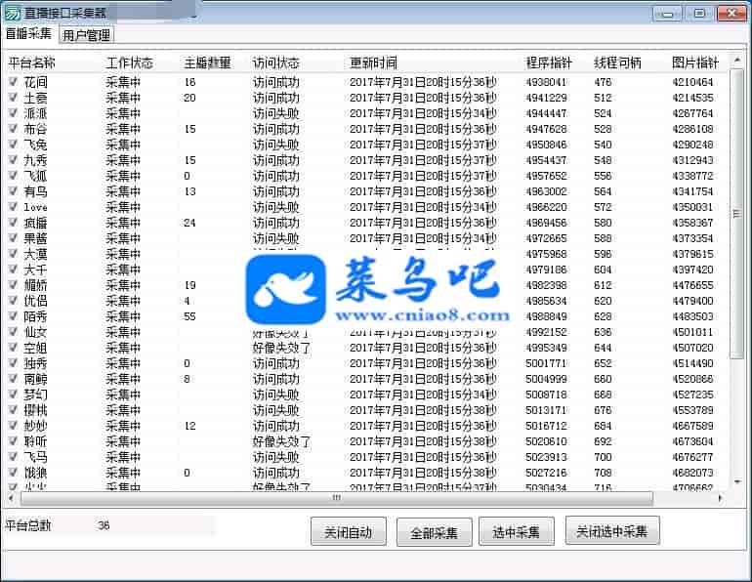Select the 优侣 platform name
Image resolution: width=752 pixels, height=582 pixels.
35,301
